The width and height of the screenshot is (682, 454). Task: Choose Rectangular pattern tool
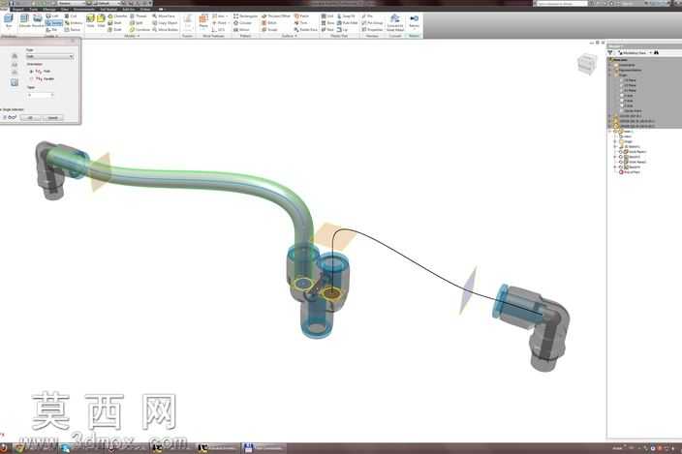[x=246, y=16]
